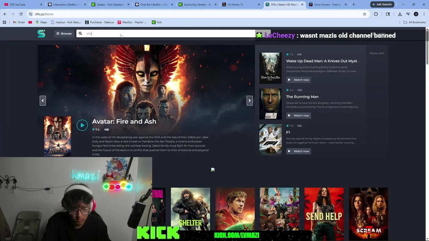
Task: View site information icon in address bar
Action: coord(30,14)
